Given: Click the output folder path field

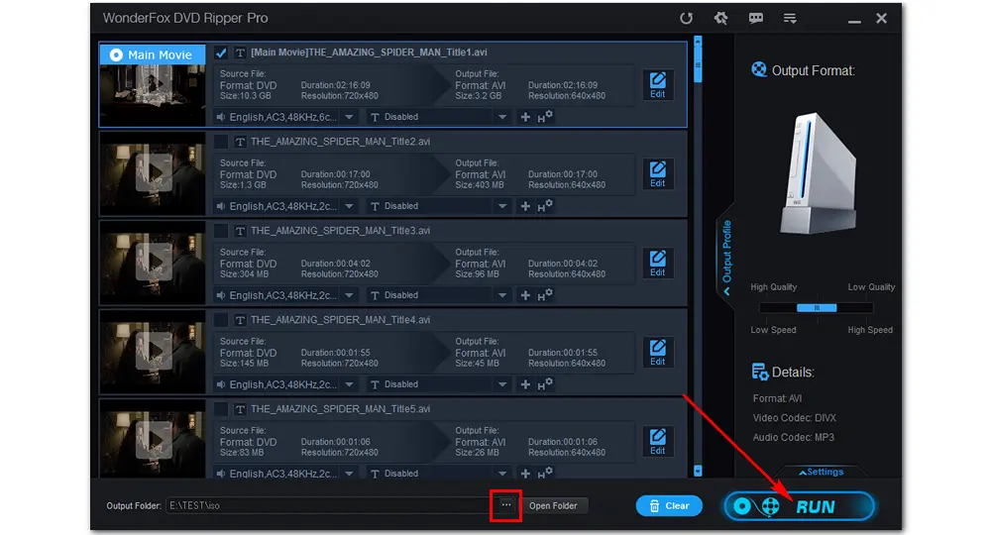Looking at the screenshot, I should tap(330, 505).
